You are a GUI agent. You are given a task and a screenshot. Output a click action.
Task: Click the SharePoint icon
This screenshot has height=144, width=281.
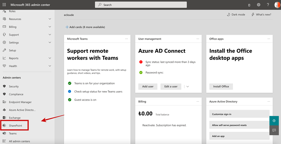4,125
